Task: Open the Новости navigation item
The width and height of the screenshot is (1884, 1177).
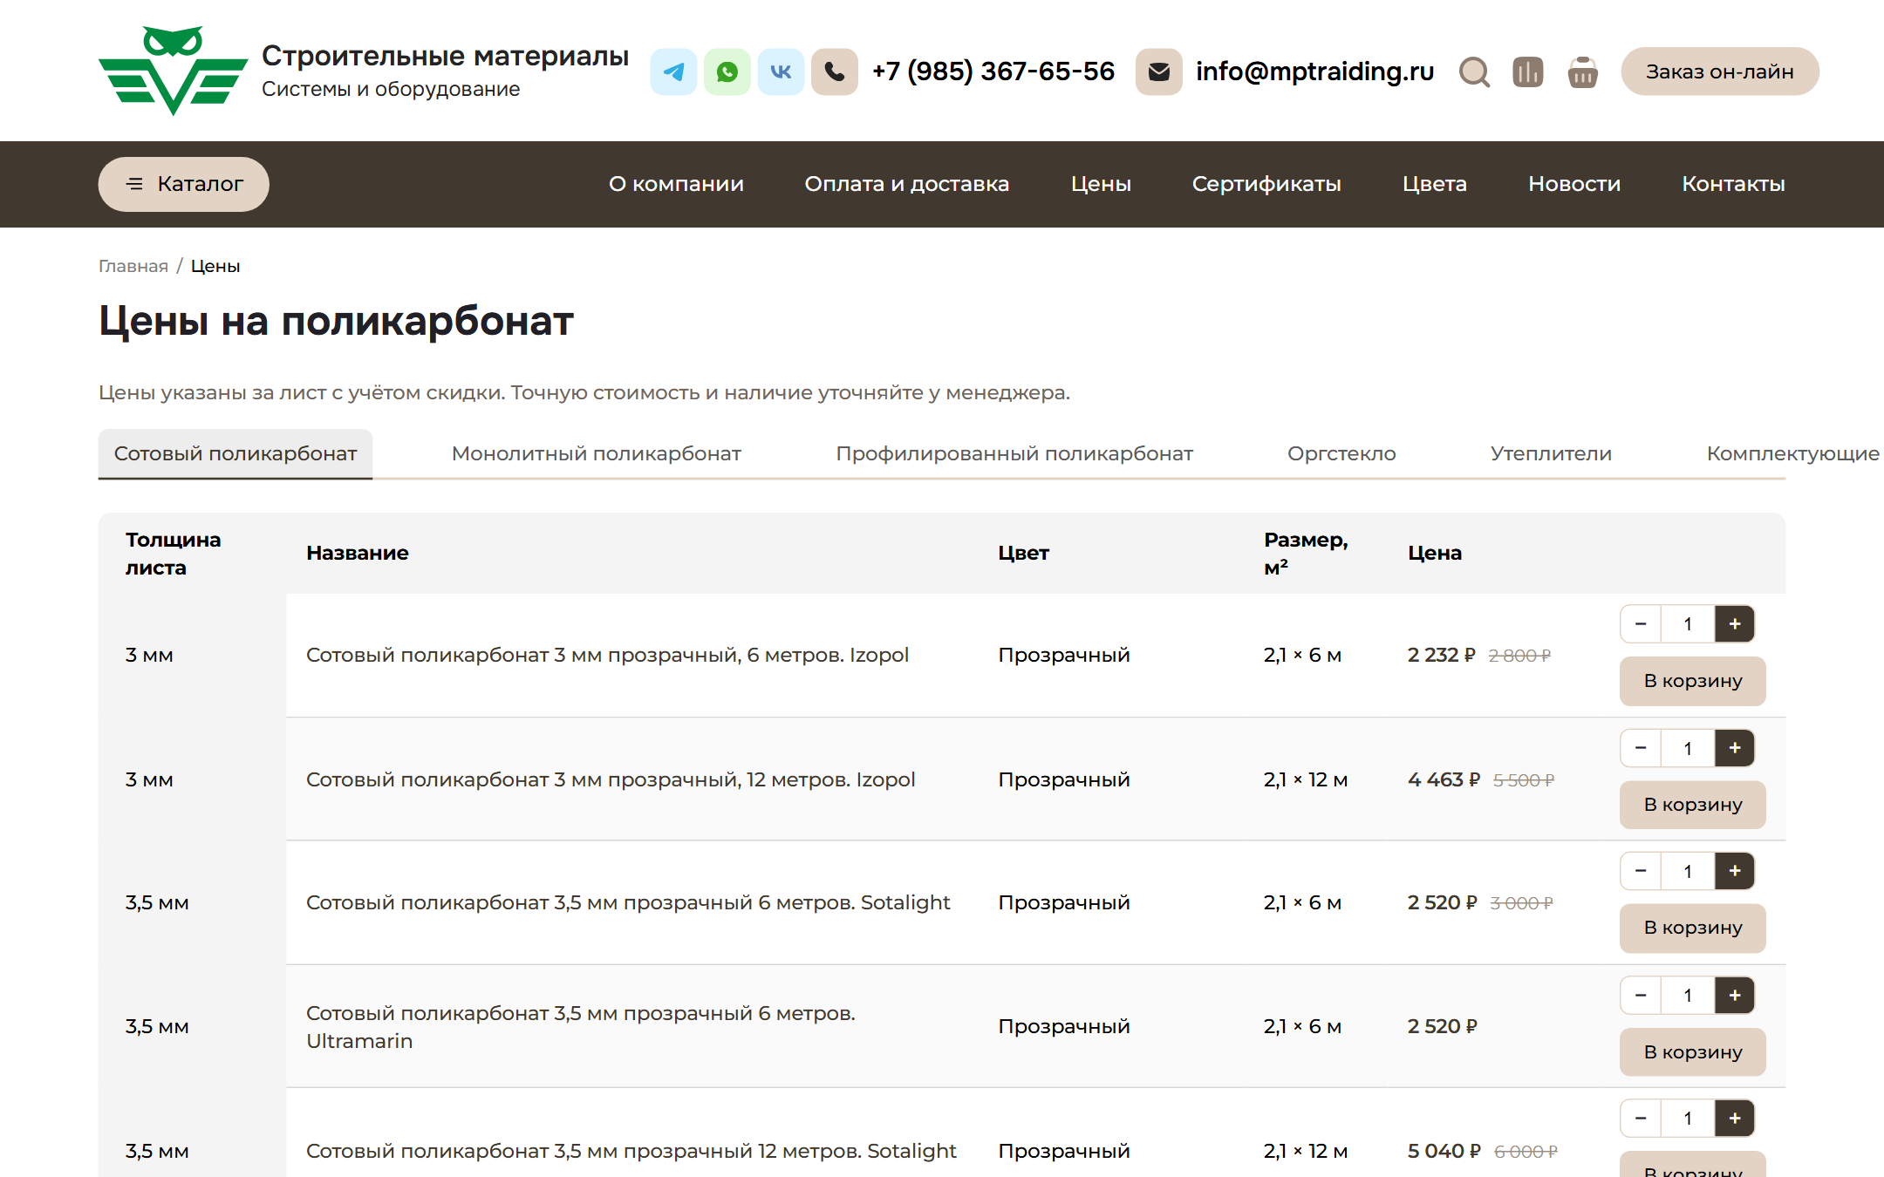Action: 1574,184
